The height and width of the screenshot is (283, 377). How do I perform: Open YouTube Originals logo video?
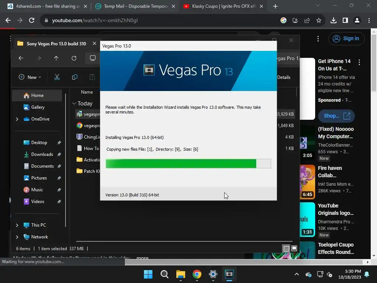tap(336, 209)
